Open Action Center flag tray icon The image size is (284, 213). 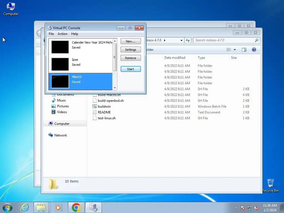242,208
